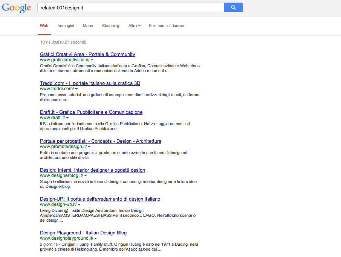Screen dimensions: 341x257
Task: Expand arrow next to www.promotedesign.it
Action: [89, 147]
